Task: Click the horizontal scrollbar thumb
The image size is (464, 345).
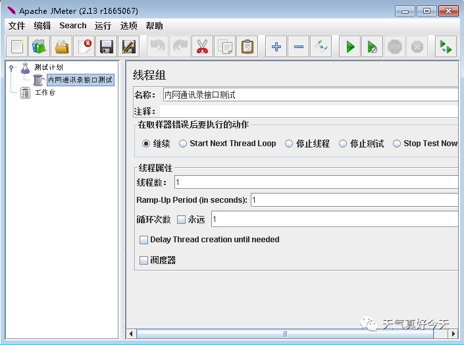Action: tap(285, 334)
